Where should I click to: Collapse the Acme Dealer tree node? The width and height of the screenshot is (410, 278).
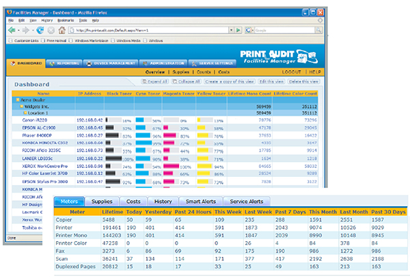[x=16, y=100]
